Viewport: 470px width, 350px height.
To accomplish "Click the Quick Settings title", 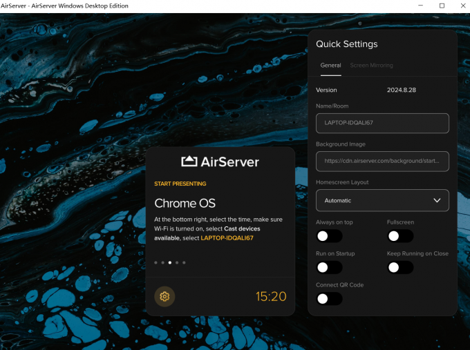I will point(346,44).
